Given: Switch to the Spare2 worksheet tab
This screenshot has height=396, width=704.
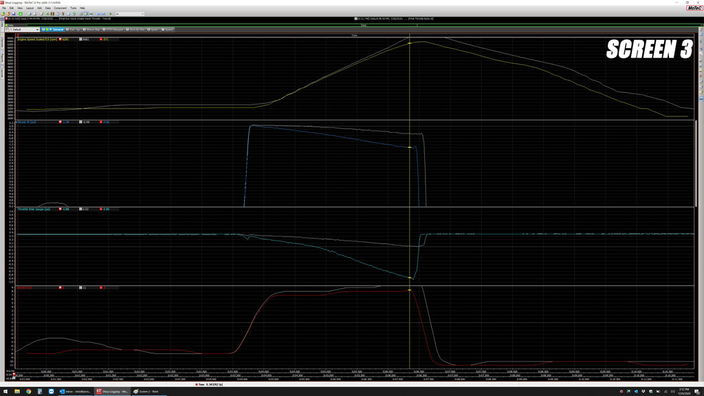Looking at the screenshot, I should pos(168,30).
